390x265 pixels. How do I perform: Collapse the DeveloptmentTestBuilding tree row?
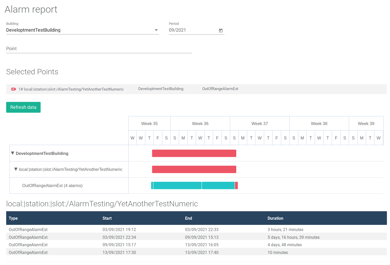tap(13, 153)
